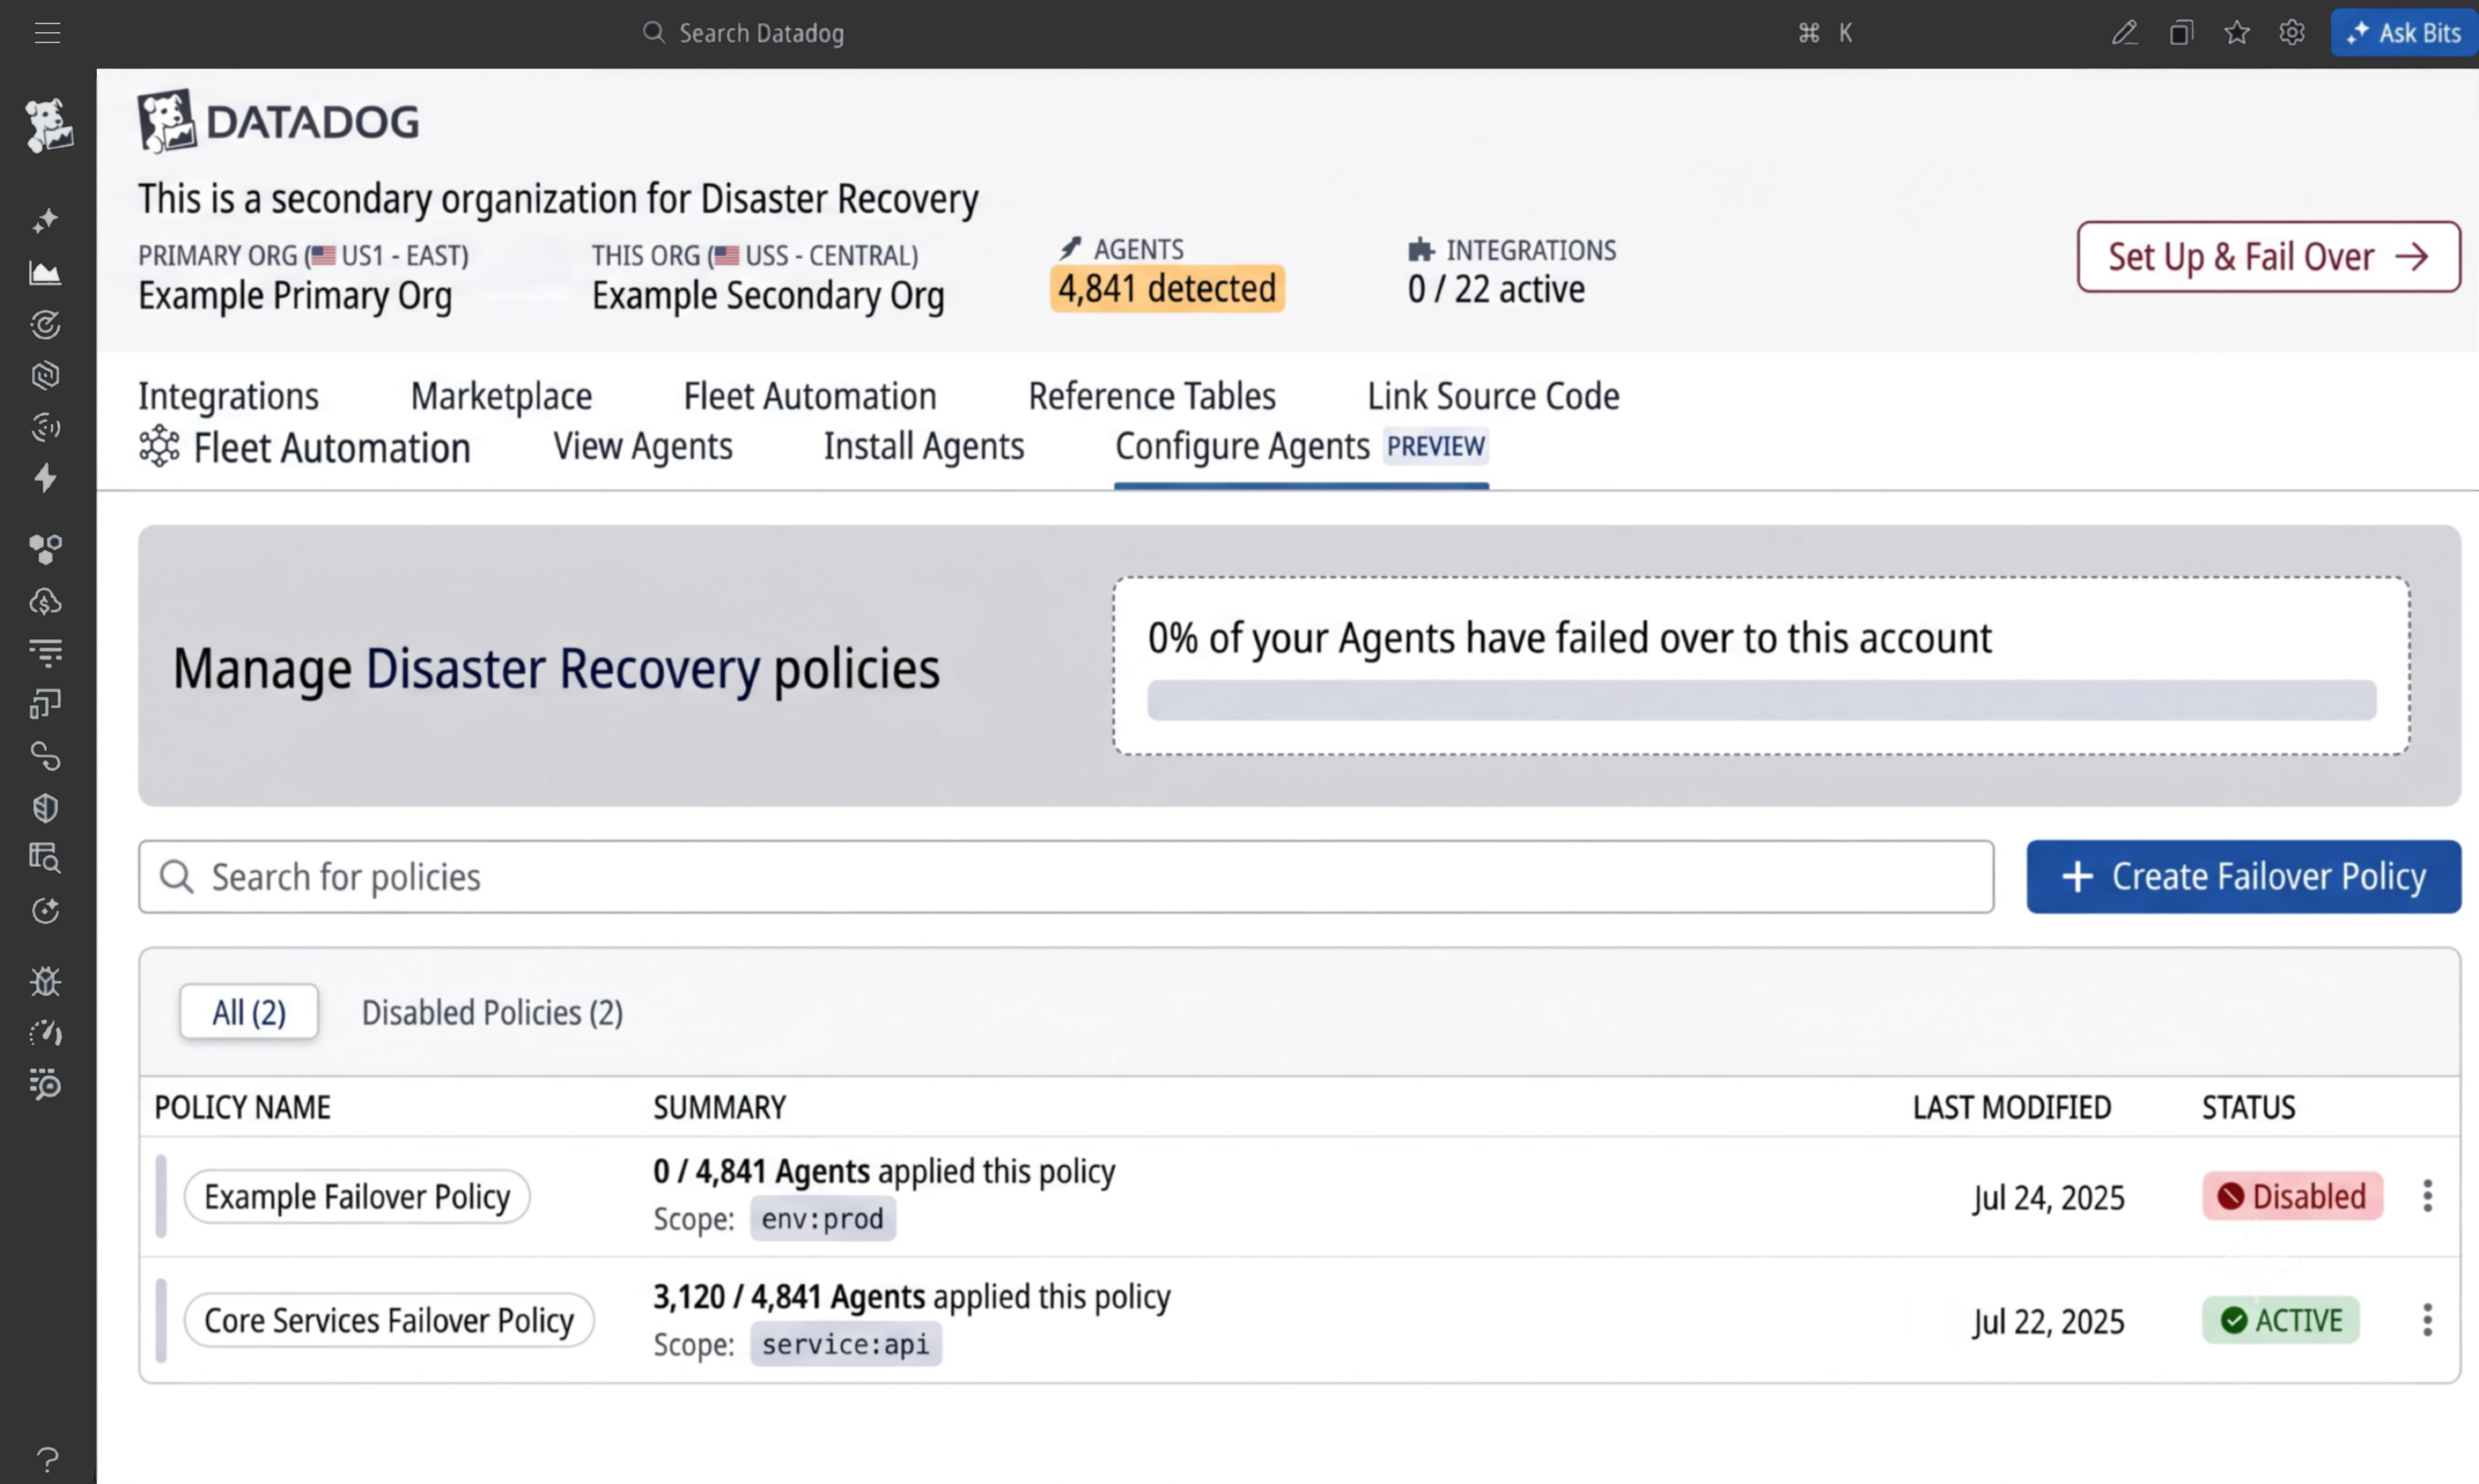Open the Fleet Automation top tab
Viewport: 2479px width, 1484px height.
[810, 396]
